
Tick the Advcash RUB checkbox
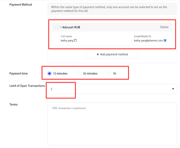[x=57, y=27]
